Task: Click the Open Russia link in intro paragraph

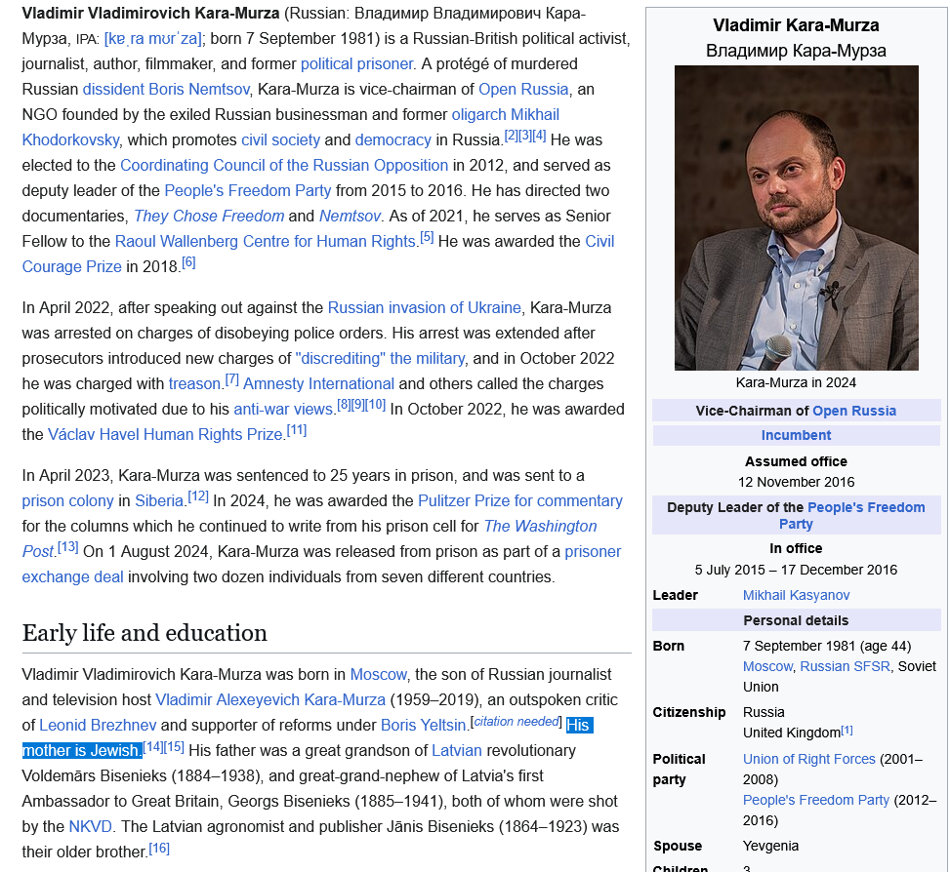Action: click(x=523, y=90)
